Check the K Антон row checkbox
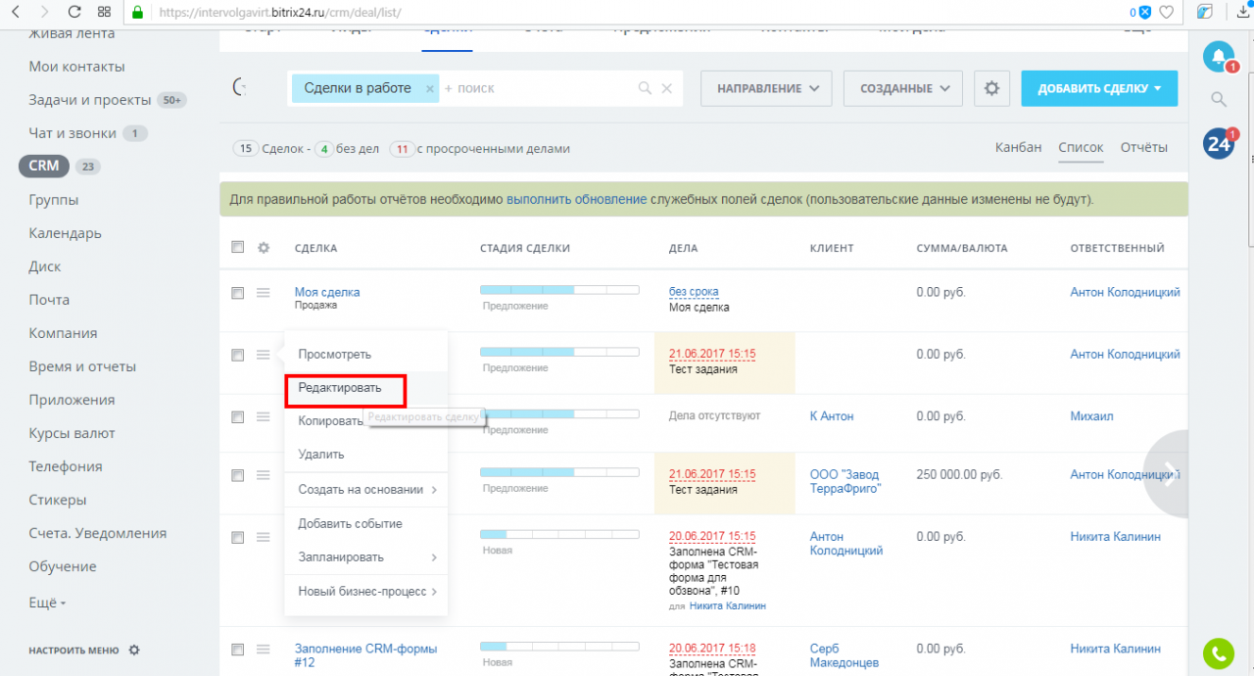Viewport: 1254px width, 676px height. 238,416
